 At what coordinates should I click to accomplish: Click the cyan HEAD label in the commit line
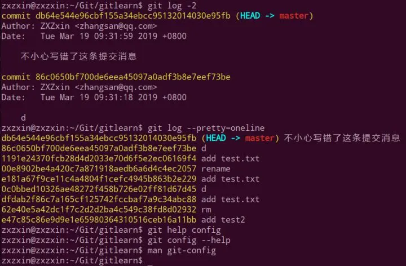tap(250, 16)
